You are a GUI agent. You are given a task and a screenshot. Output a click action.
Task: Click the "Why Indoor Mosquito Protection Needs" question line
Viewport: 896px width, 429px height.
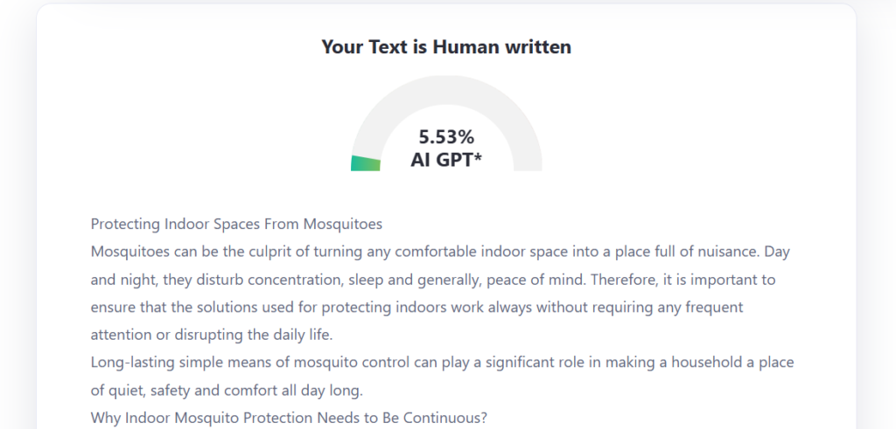tap(289, 418)
